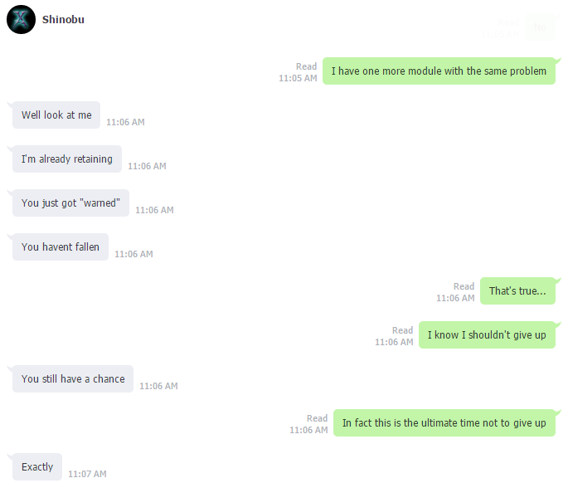The image size is (568, 483).
Task: Select the "You still have a chance" message
Action: point(73,379)
